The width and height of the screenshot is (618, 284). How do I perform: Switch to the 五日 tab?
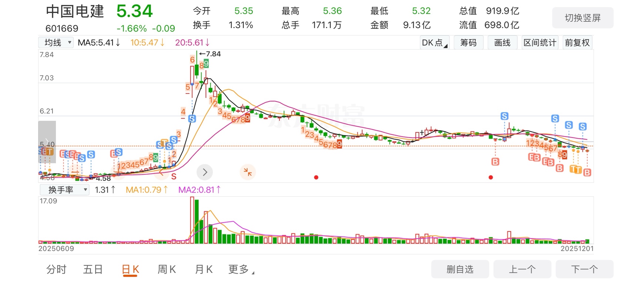tap(93, 269)
